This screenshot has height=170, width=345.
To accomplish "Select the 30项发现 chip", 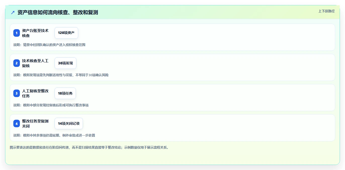I will click(65, 63).
